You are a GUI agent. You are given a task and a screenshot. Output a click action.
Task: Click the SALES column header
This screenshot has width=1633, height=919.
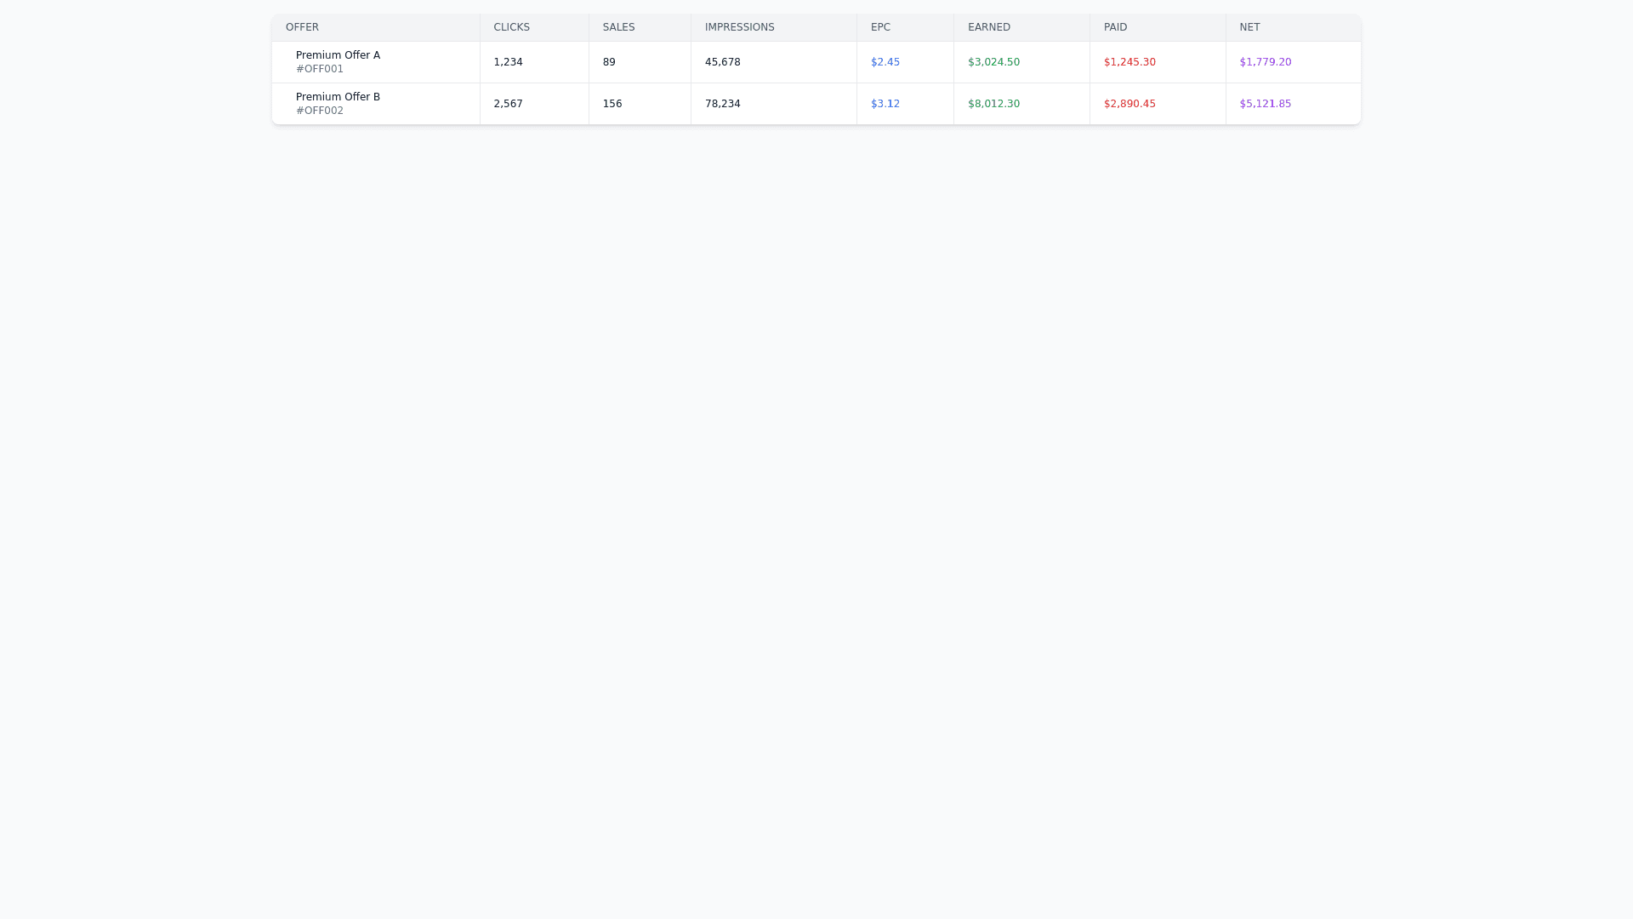coord(618,27)
